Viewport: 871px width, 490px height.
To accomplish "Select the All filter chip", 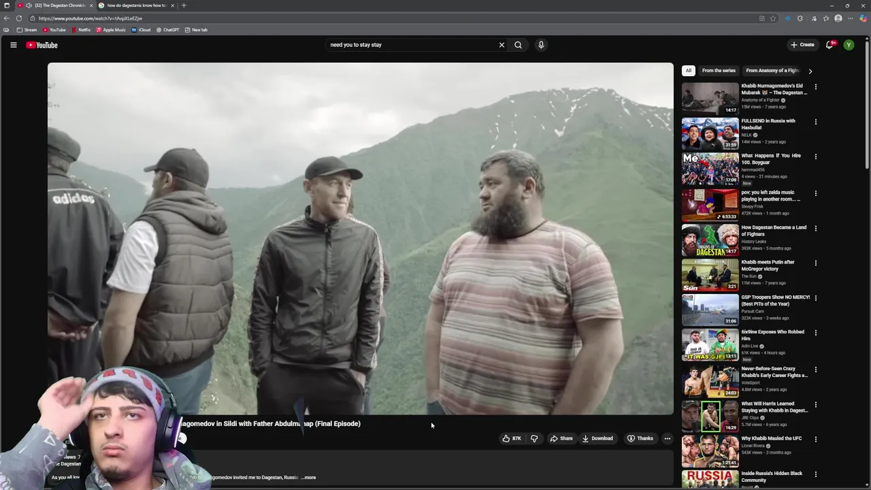I will point(688,71).
